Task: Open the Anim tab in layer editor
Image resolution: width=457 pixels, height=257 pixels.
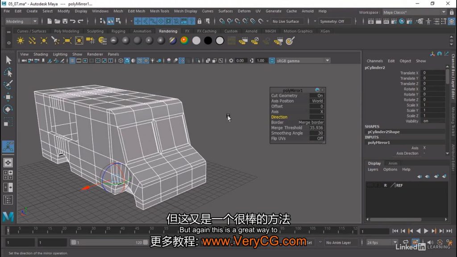Action: coord(393,163)
